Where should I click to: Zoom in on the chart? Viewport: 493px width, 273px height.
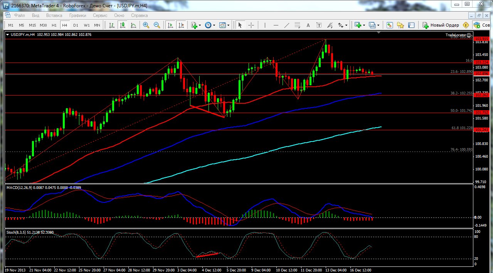tap(146, 25)
